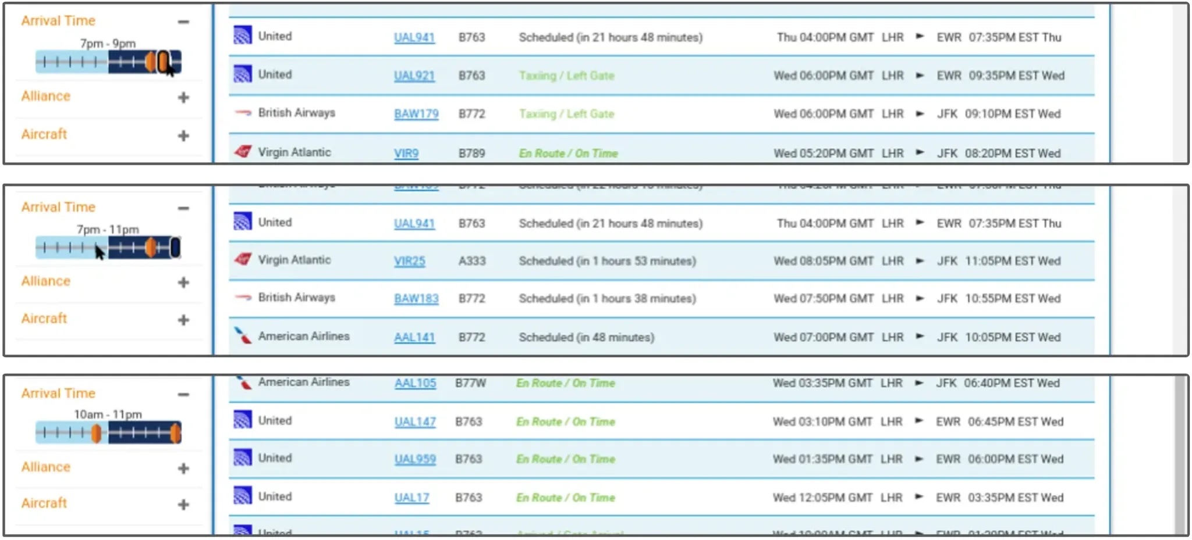This screenshot has width=1192, height=540.
Task: Click 'Scheduled (in 1 hours 38 minutes)' status
Action: 607,299
